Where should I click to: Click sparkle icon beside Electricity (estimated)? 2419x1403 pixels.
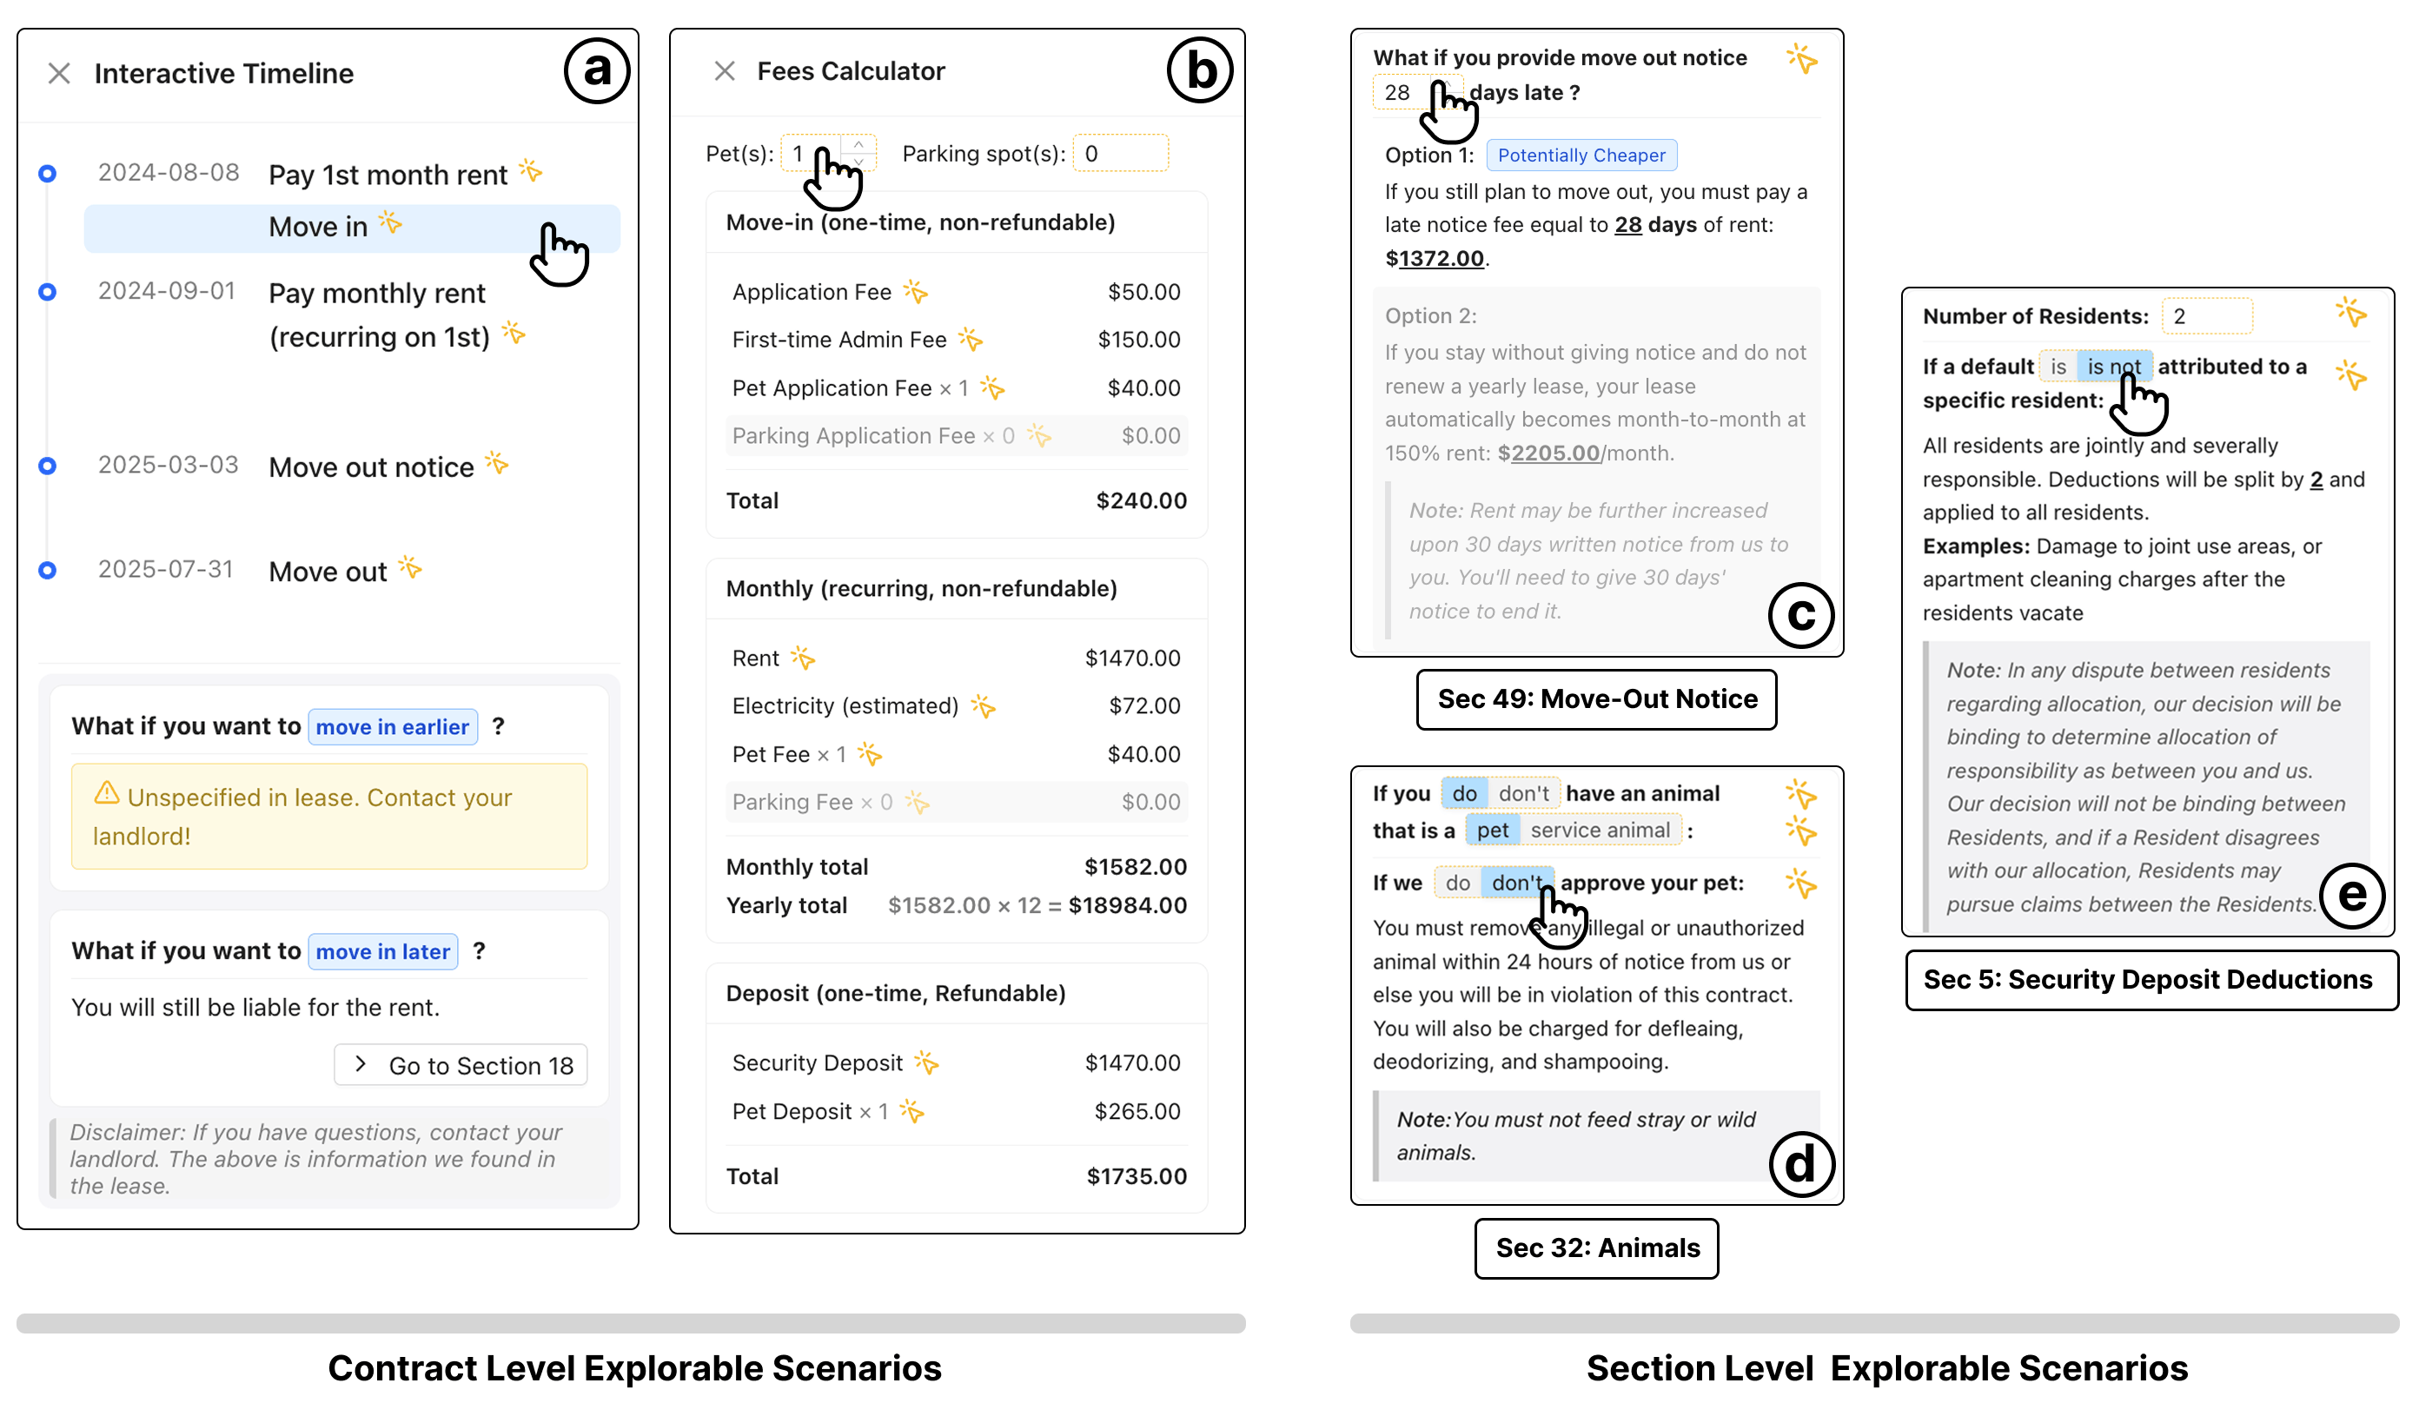tap(983, 706)
